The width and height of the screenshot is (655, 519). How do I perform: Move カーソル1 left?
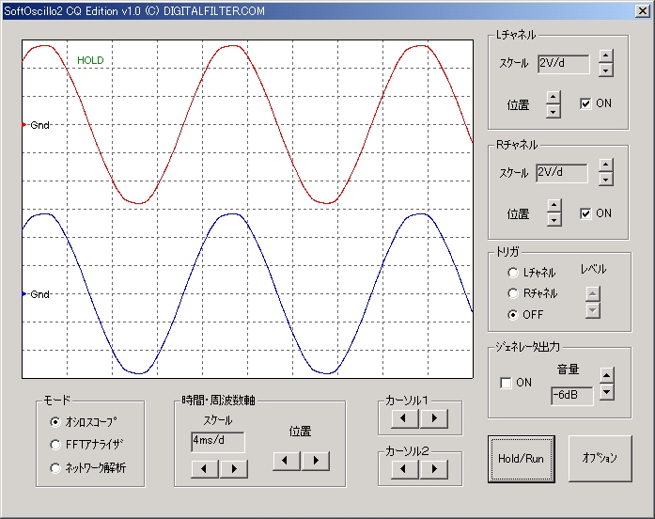tap(405, 417)
